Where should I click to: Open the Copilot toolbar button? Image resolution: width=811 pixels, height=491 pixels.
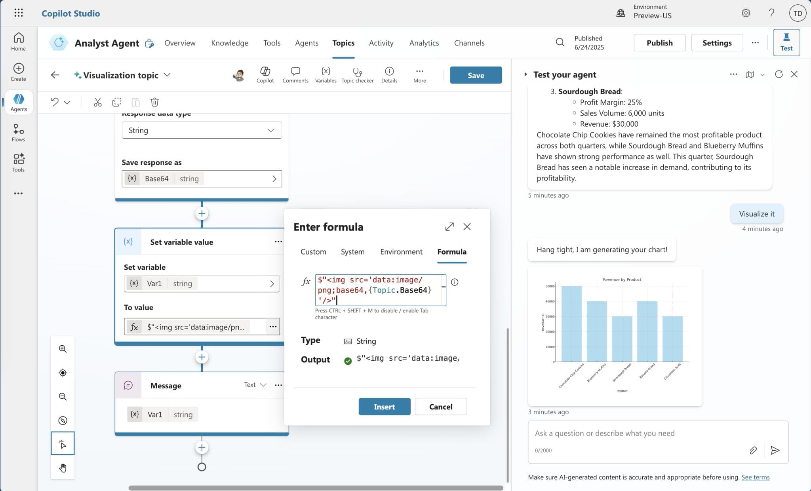tap(265, 75)
